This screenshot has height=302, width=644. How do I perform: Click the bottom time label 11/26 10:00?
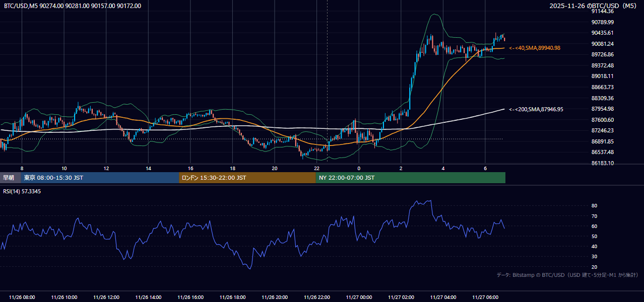point(64,297)
